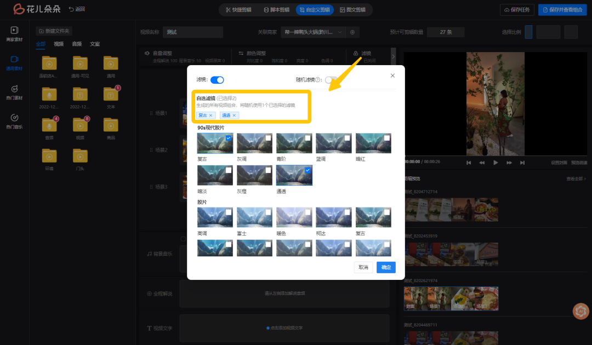
Task: Click the 随机滤镜 help question-mark icon
Action: pos(318,80)
